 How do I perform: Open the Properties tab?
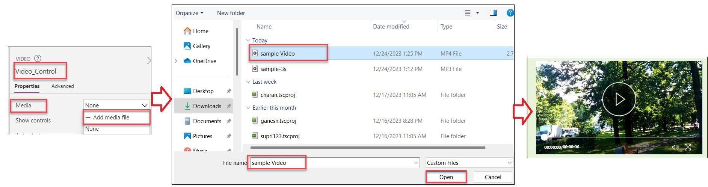click(x=27, y=86)
